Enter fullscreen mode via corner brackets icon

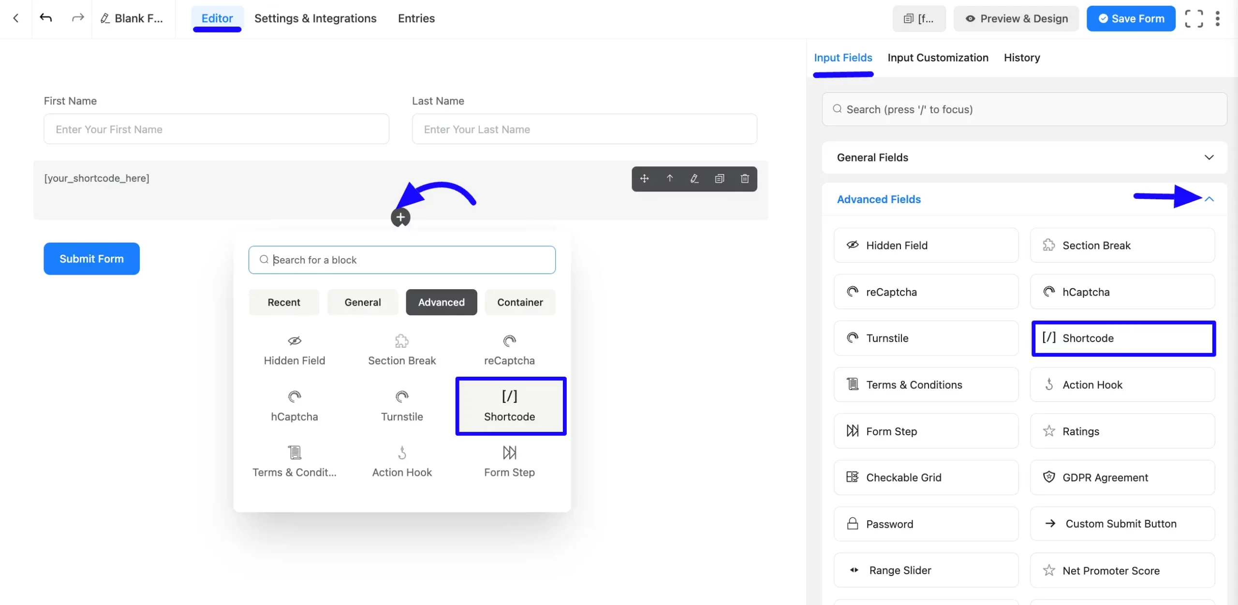click(1194, 18)
